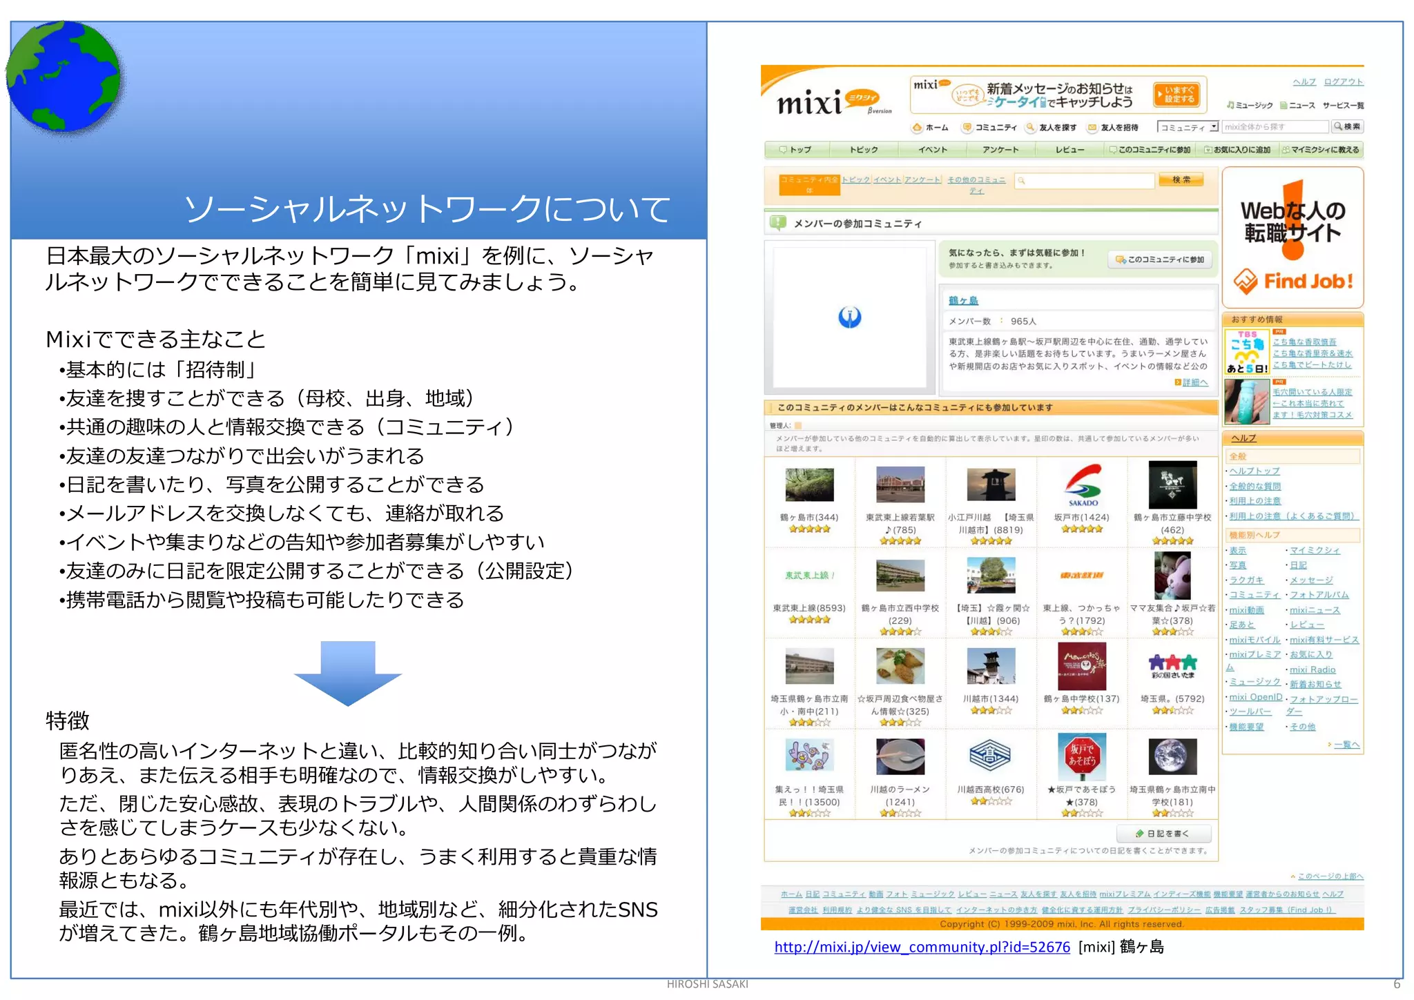Open mixi Radio help link
The image size is (1414, 1000).
pos(1313,670)
